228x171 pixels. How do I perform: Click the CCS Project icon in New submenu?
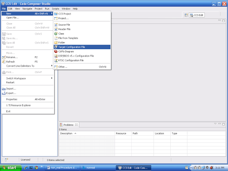56,14
